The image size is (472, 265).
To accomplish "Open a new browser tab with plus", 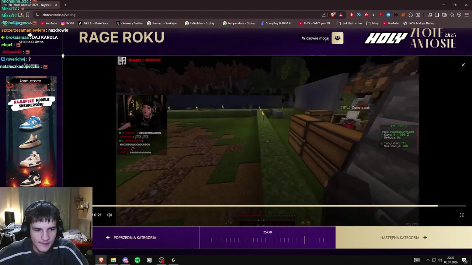I will [x=65, y=5].
